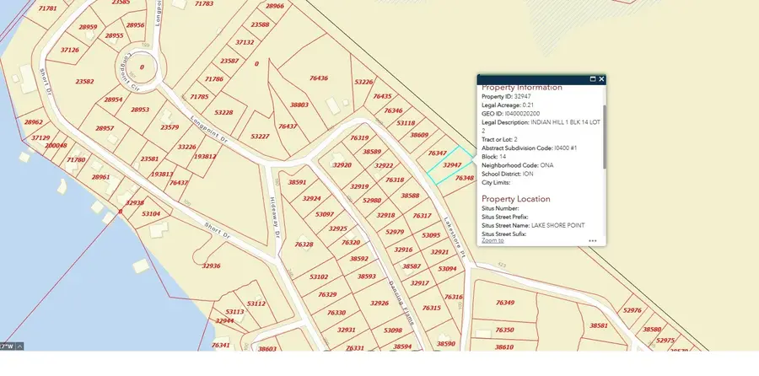Select parcel 23582 near Longpoint Cir
This screenshot has width=759, height=376.
click(x=84, y=82)
